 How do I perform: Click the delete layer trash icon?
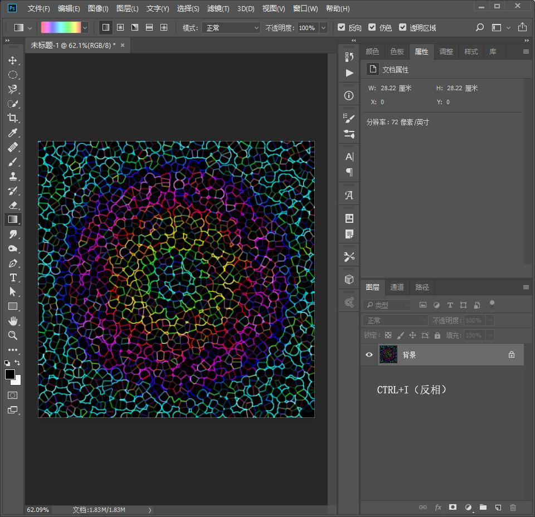[513, 508]
